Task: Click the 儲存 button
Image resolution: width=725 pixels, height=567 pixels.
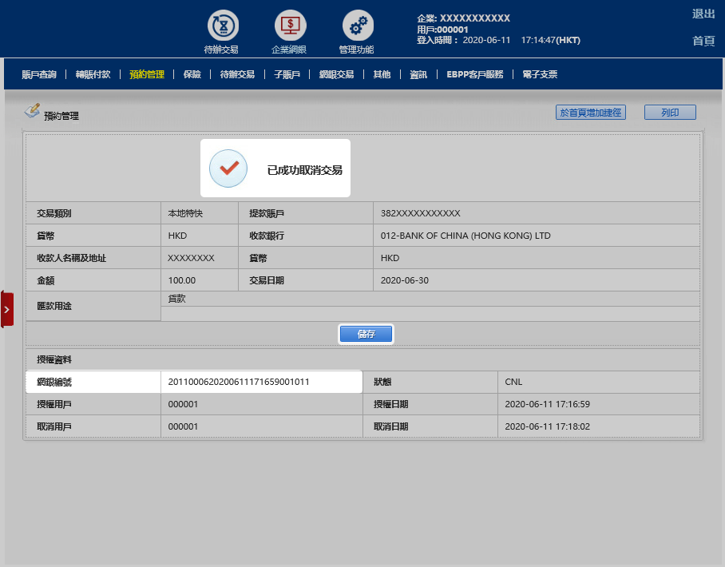Action: coord(366,334)
